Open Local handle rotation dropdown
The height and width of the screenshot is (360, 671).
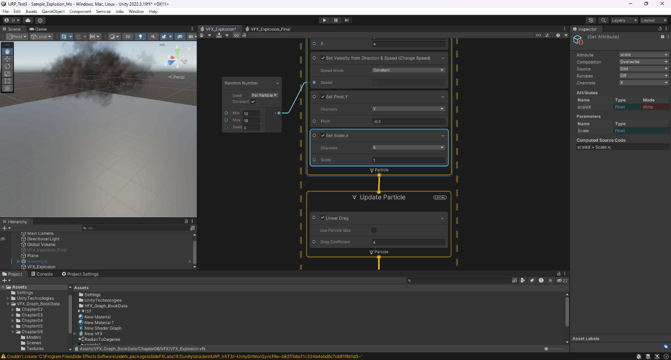42,36
